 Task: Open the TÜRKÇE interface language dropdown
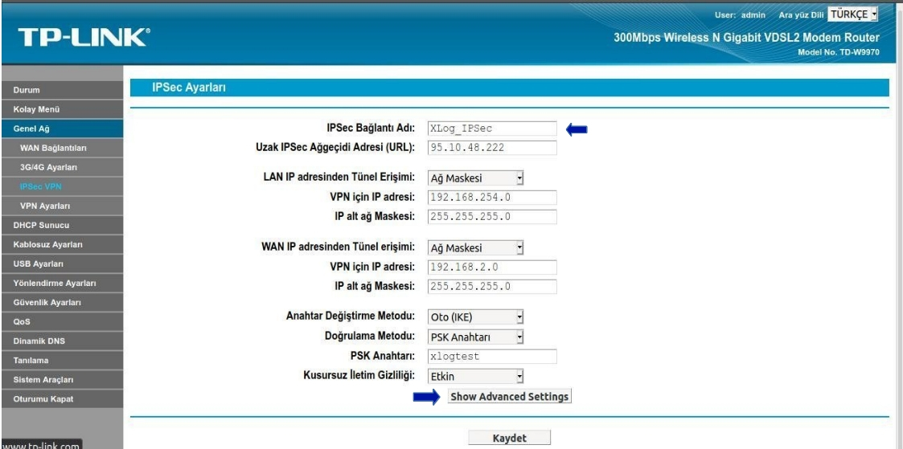(x=853, y=14)
